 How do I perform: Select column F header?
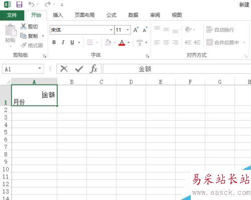(190, 82)
